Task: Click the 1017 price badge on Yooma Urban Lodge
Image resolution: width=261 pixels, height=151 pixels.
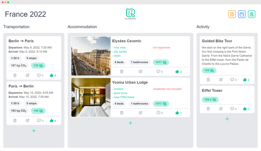Action: (161, 104)
